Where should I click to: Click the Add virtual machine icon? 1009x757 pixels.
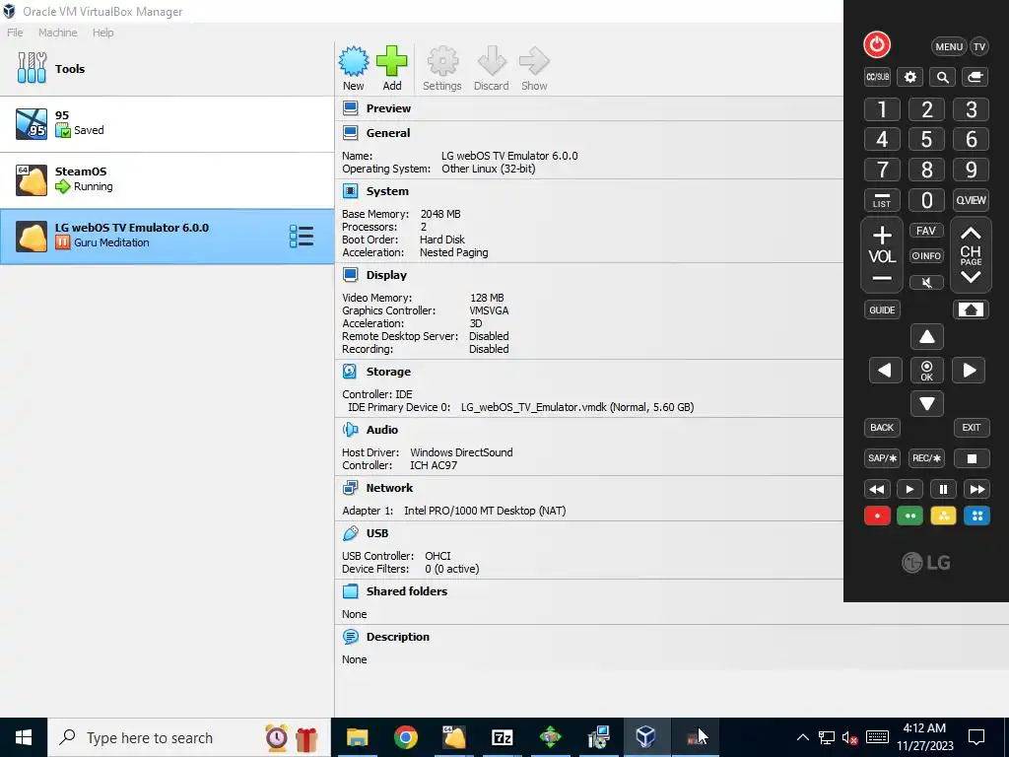click(x=392, y=68)
